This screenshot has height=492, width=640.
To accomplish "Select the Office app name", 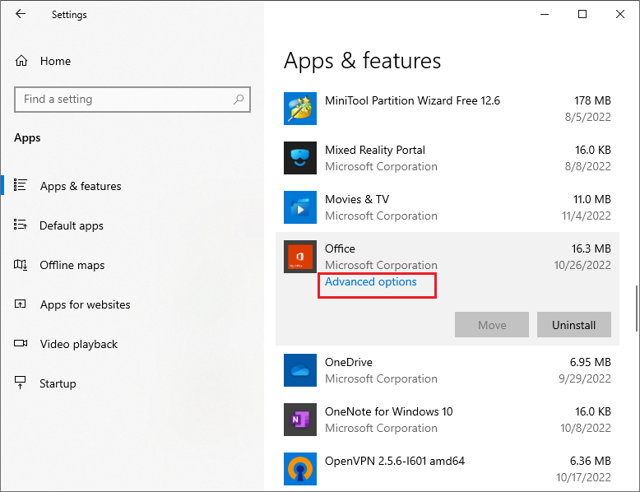I will tap(340, 248).
